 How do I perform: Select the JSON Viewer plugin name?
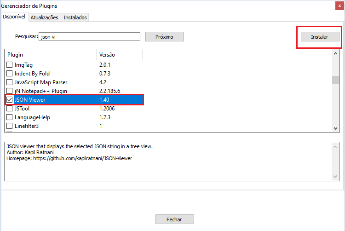[30, 100]
